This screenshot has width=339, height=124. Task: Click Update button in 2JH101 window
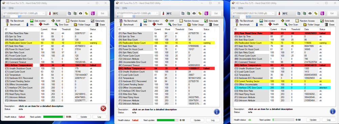[197, 120]
